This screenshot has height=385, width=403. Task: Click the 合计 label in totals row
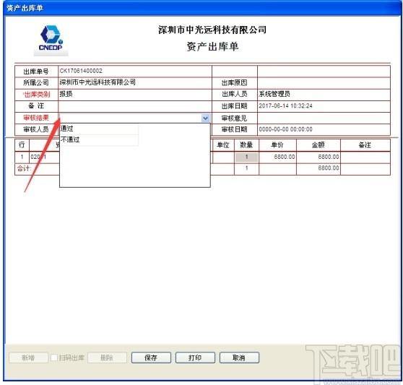pyautogui.click(x=24, y=168)
